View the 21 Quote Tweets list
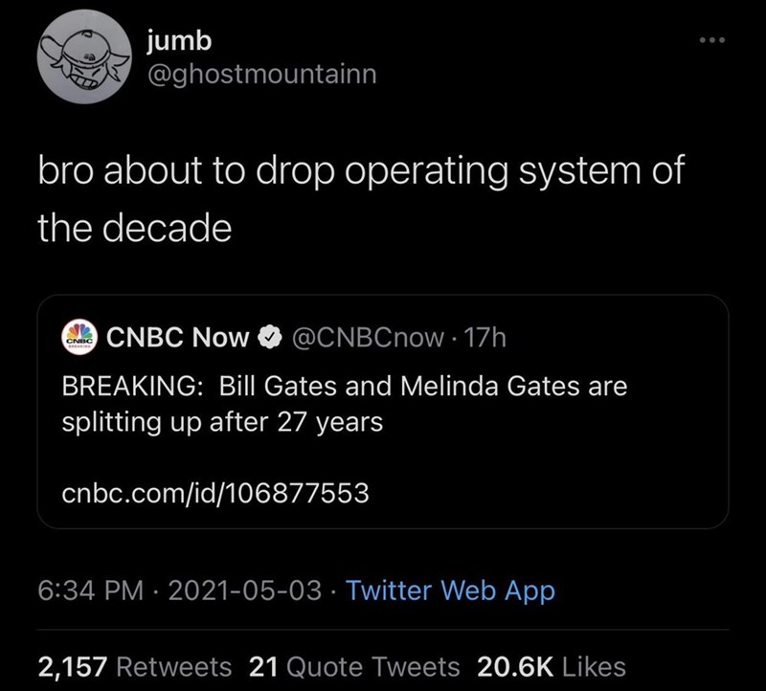Screen dimensions: 766x691 point(353,666)
